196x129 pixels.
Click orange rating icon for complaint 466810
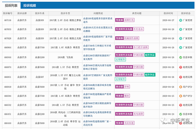pyautogui.click(x=181, y=87)
